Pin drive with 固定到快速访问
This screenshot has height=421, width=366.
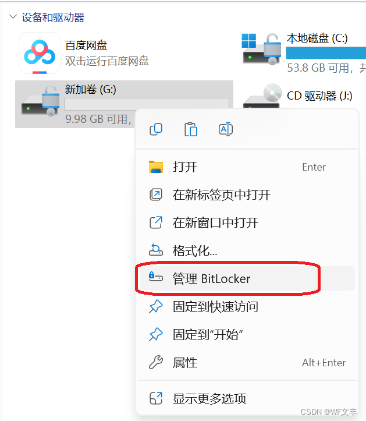pyautogui.click(x=247, y=307)
